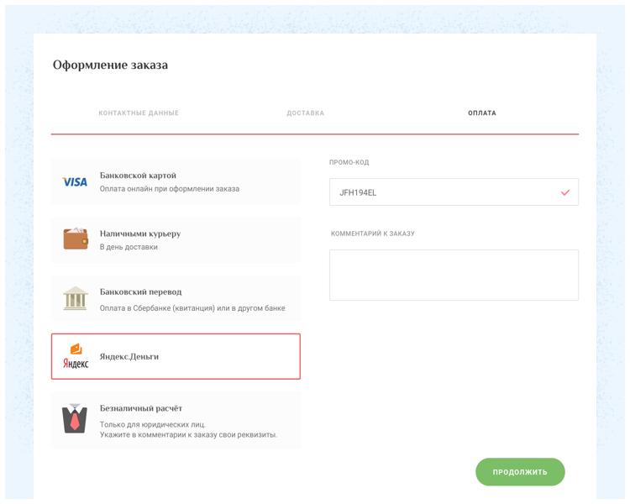Screen dimensions: 630x504
Task: Choose Наличными курьеру payment option
Action: [176, 239]
